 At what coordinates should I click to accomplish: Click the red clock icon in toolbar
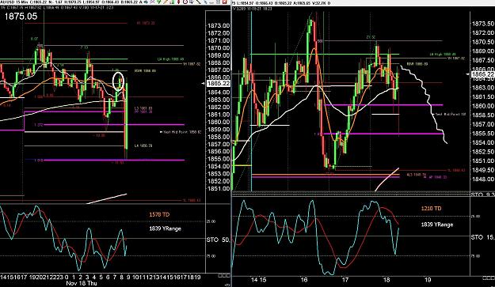coord(185,2)
